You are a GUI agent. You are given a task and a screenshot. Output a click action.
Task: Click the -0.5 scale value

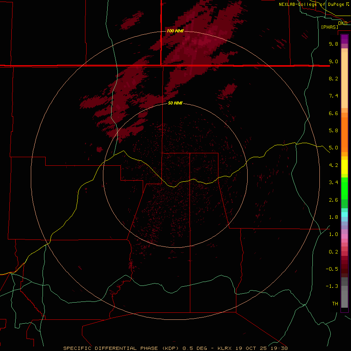tap(332, 269)
